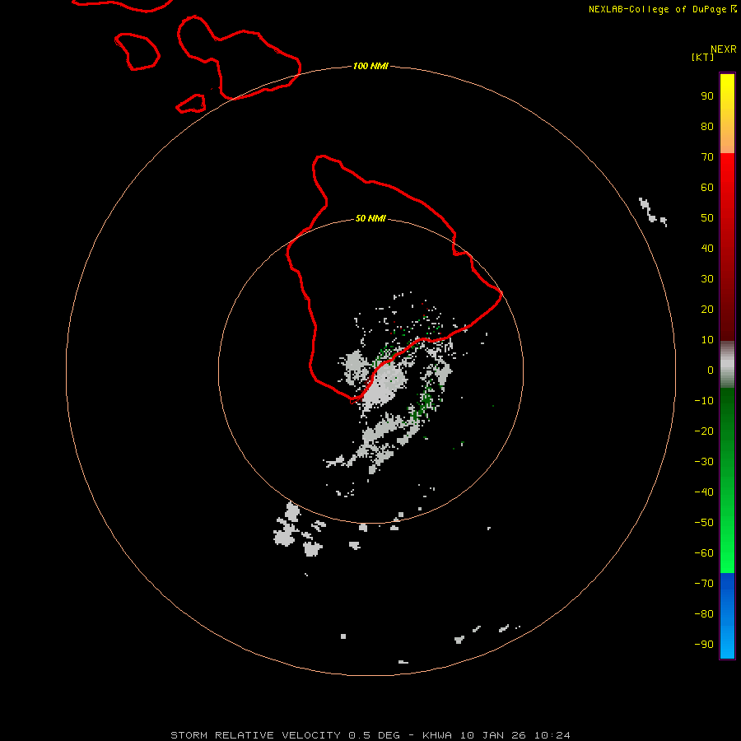Click the [KT] units label above the color bar
The image size is (741, 741).
pyautogui.click(x=702, y=57)
